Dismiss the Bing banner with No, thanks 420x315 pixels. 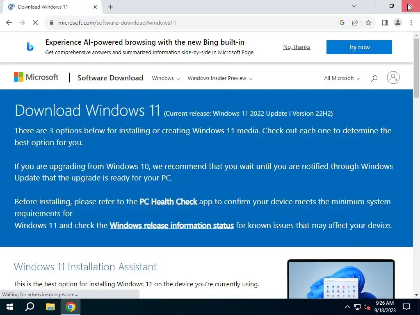(297, 47)
